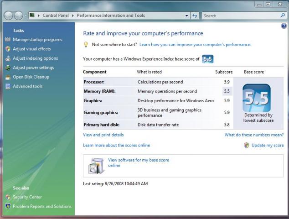Click Learn how you can improve performance link
This screenshot has height=219, width=289.
[x=195, y=44]
